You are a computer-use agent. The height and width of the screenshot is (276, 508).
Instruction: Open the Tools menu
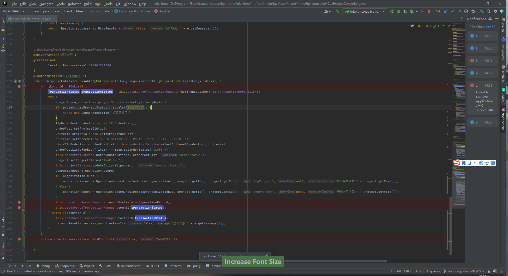pyautogui.click(x=108, y=4)
